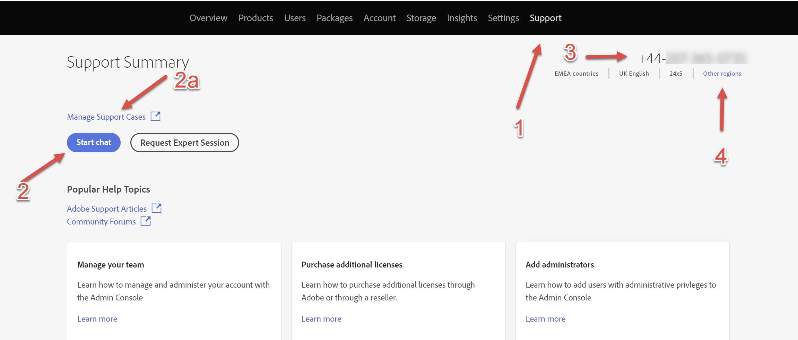Viewport: 798px width, 340px height.
Task: Open the Account tab
Action: pos(380,18)
